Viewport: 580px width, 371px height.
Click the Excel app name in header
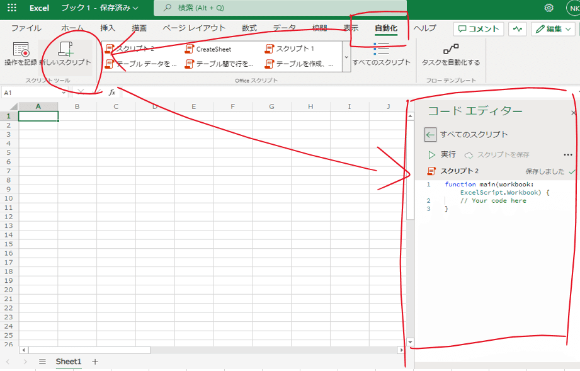(39, 8)
